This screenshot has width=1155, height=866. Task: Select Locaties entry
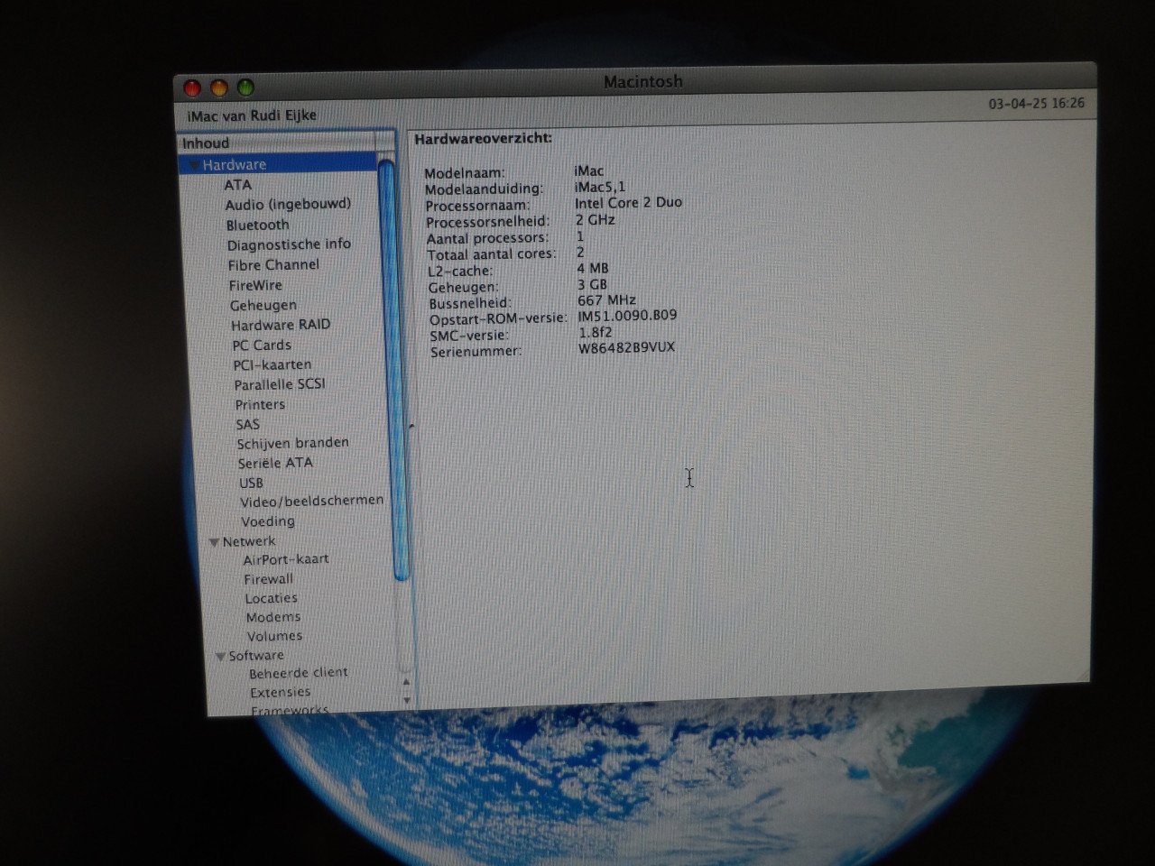point(271,598)
